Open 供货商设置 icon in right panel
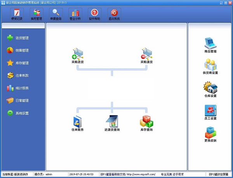 point(210,66)
